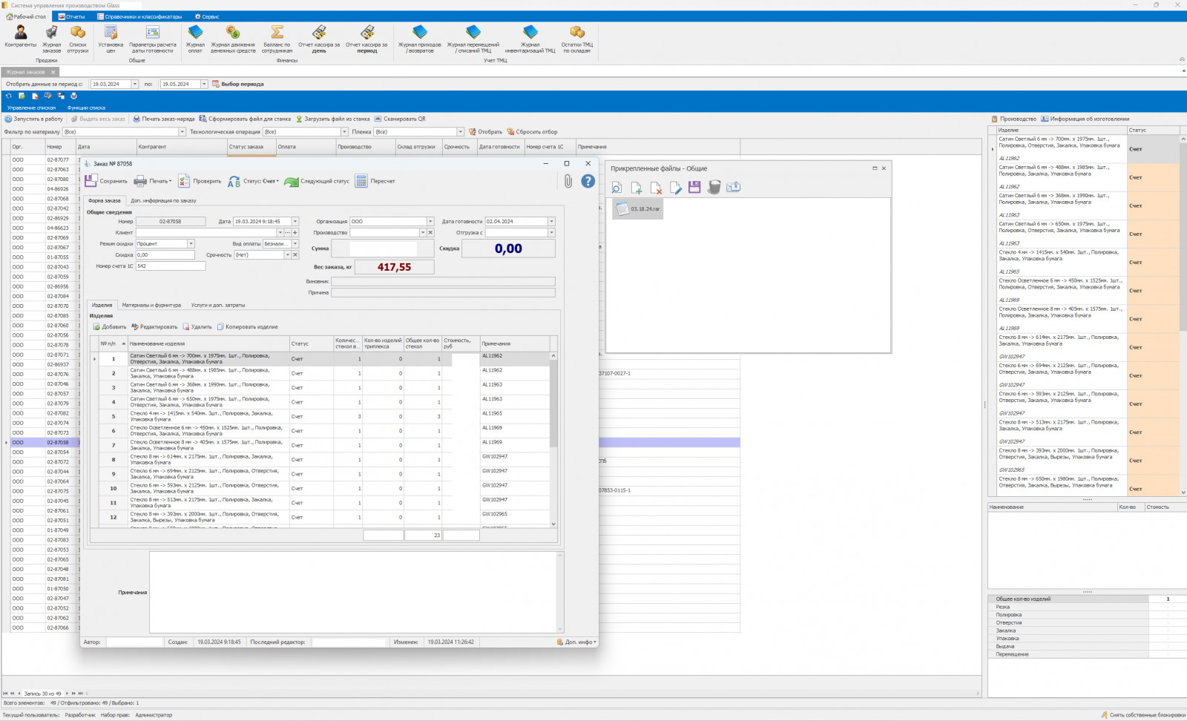The height and width of the screenshot is (721, 1187).
Task: Expand the Технологическая операция dropdown
Action: pyautogui.click(x=344, y=132)
